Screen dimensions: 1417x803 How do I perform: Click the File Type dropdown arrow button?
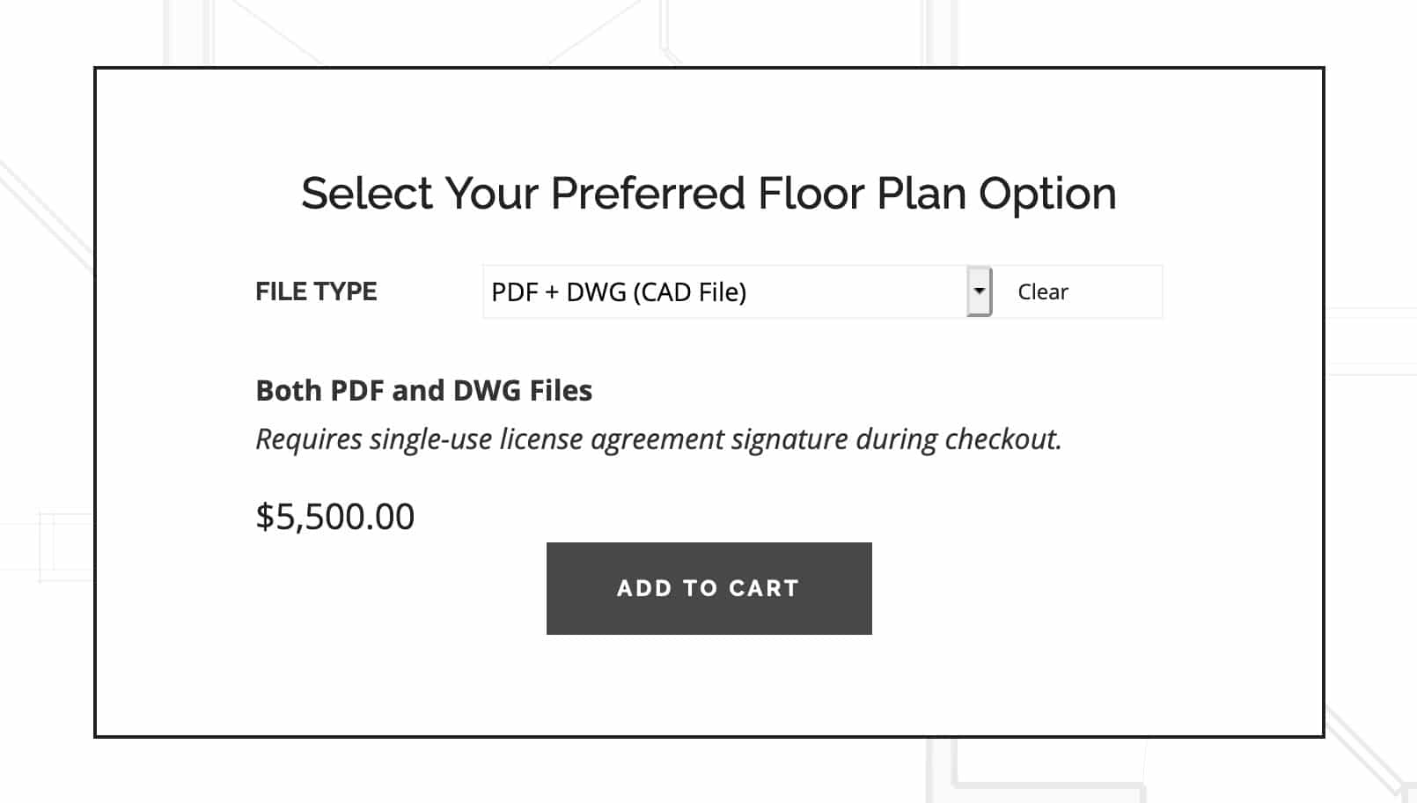coord(979,291)
